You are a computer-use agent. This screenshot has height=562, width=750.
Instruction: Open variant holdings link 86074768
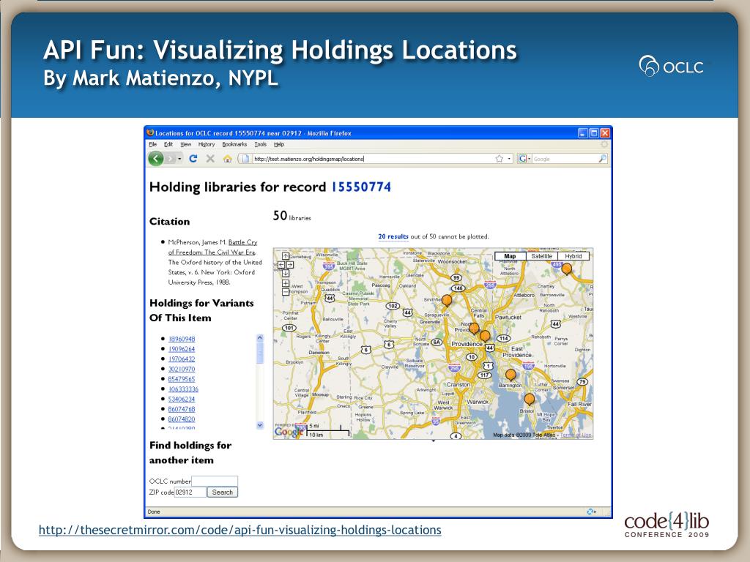pyautogui.click(x=182, y=409)
